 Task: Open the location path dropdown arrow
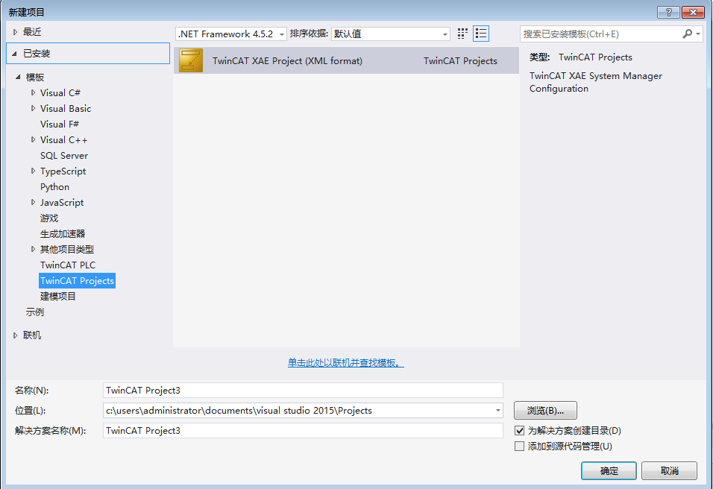(497, 411)
